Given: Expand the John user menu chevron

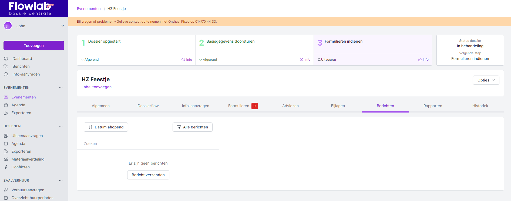Looking at the screenshot, I should 63,26.
